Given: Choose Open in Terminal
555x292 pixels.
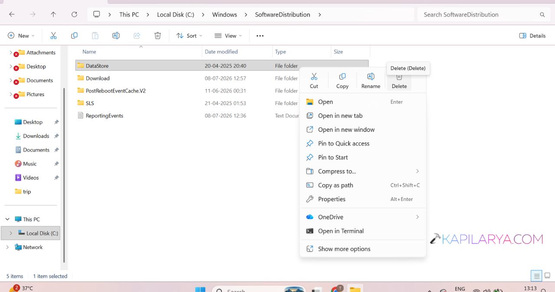Looking at the screenshot, I should (x=363, y=231).
